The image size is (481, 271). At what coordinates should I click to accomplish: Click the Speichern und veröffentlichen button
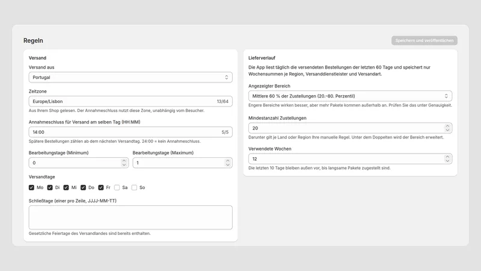[x=424, y=40]
